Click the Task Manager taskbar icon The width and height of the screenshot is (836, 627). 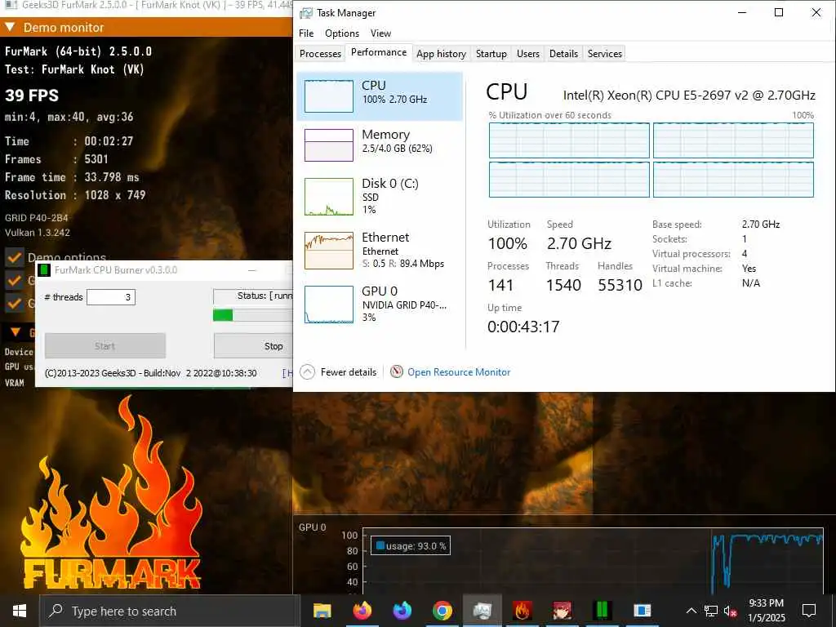(482, 611)
